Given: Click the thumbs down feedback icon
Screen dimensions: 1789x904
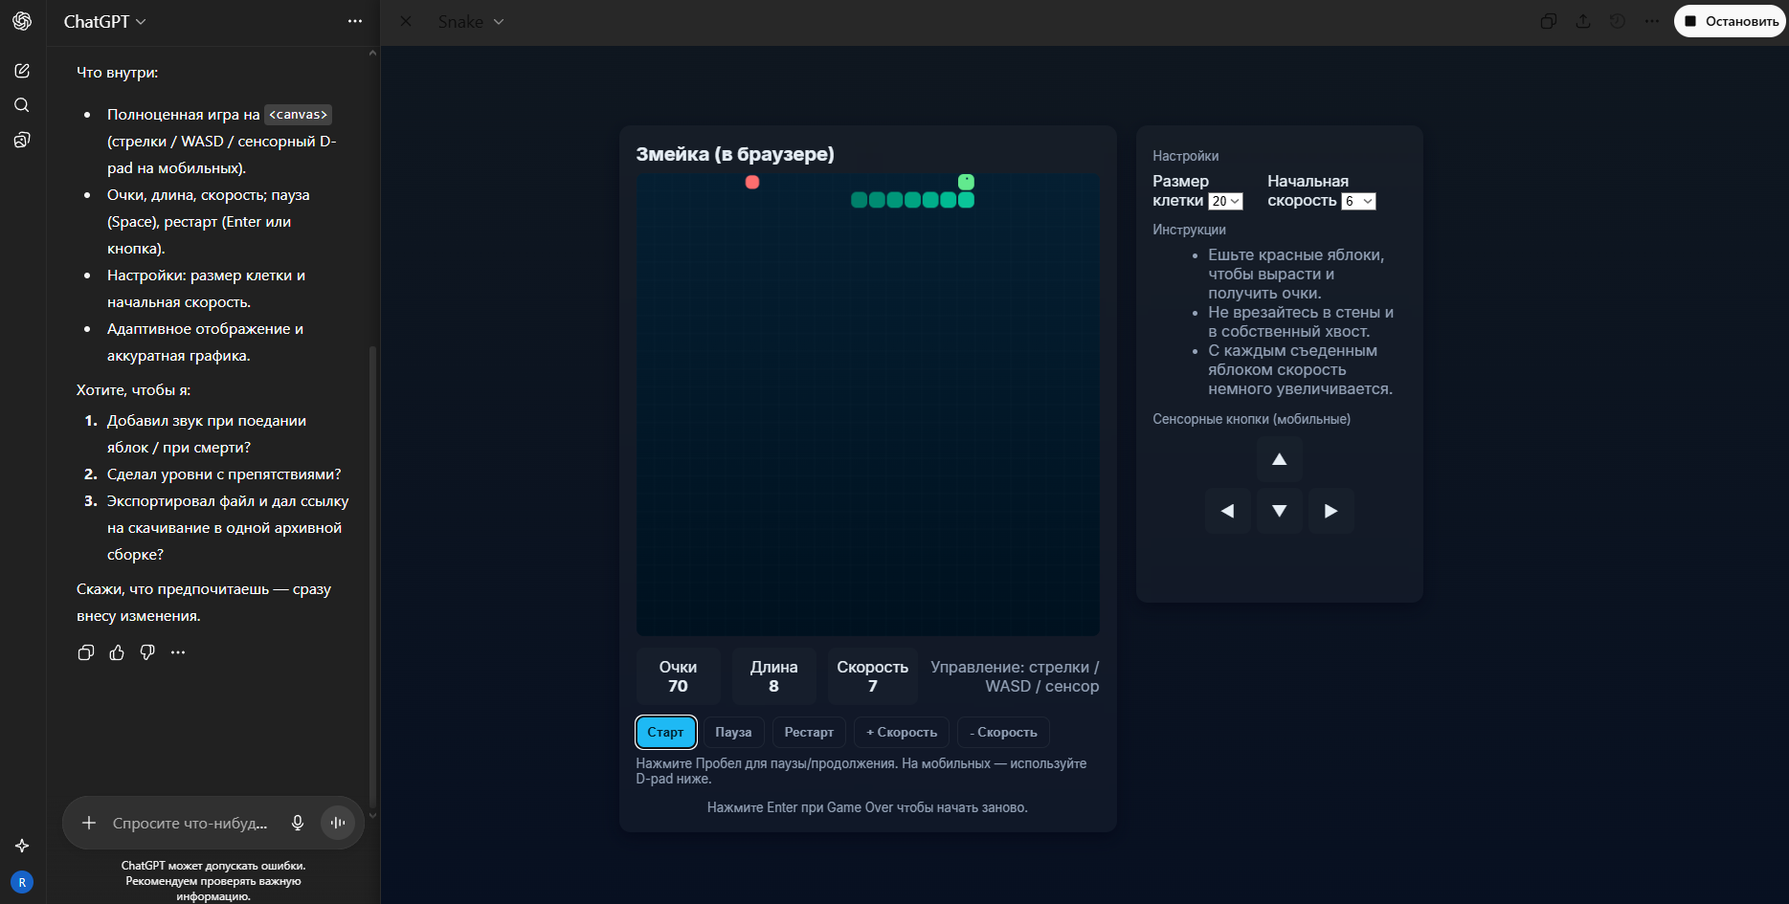Looking at the screenshot, I should click(x=147, y=652).
